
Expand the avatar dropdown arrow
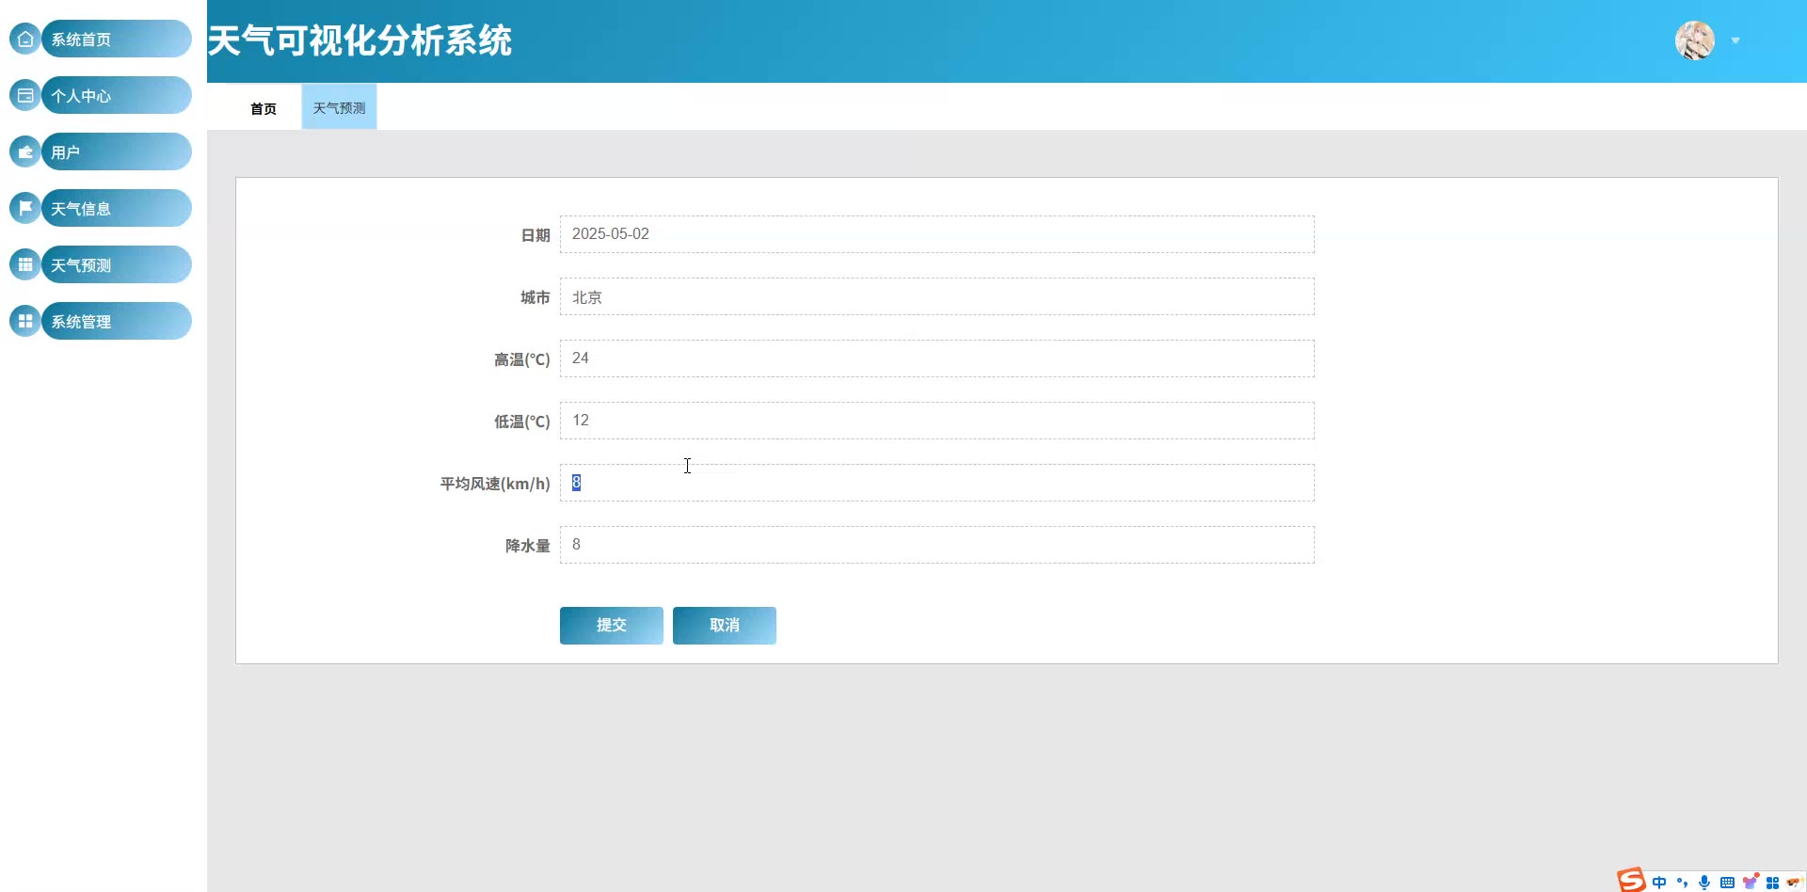[x=1735, y=40]
